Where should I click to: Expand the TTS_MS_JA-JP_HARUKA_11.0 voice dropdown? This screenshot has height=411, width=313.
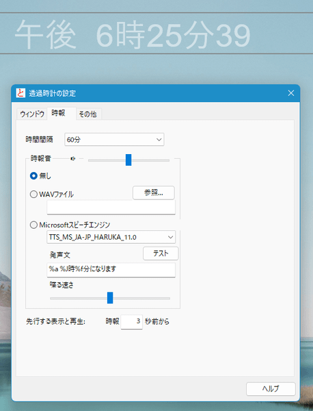pyautogui.click(x=111, y=237)
